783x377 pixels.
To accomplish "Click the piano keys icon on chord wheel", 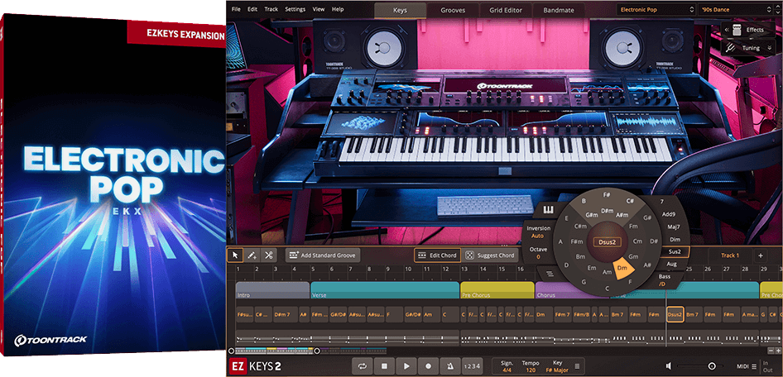I will tap(549, 211).
